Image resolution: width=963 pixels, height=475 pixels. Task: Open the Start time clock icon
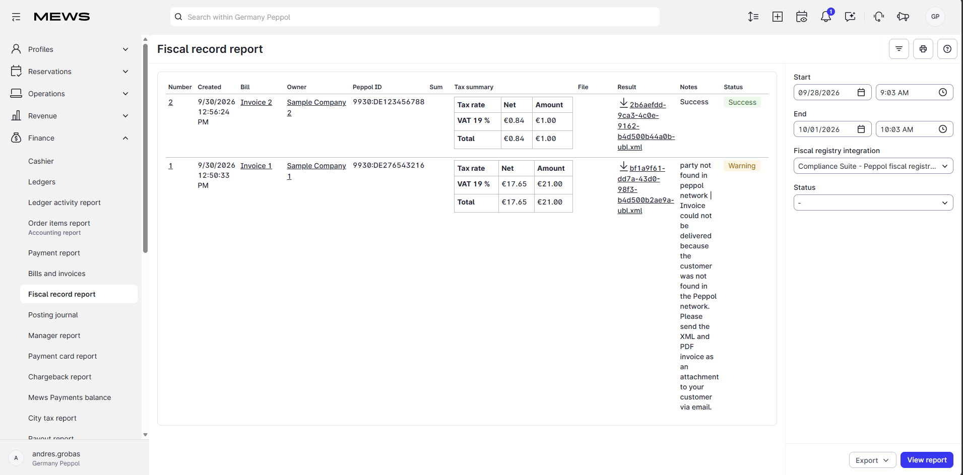943,92
